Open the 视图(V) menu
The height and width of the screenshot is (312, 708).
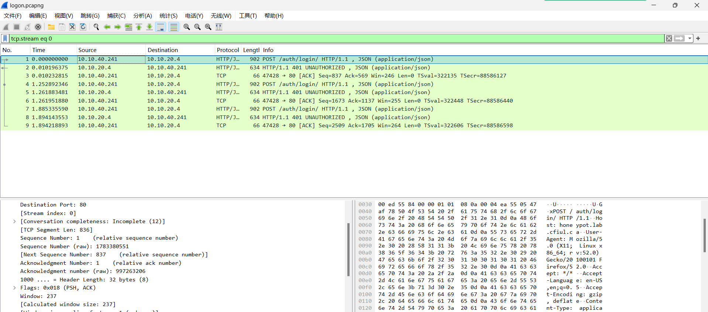point(64,16)
